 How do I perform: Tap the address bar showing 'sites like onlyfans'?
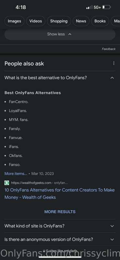point(60,251)
